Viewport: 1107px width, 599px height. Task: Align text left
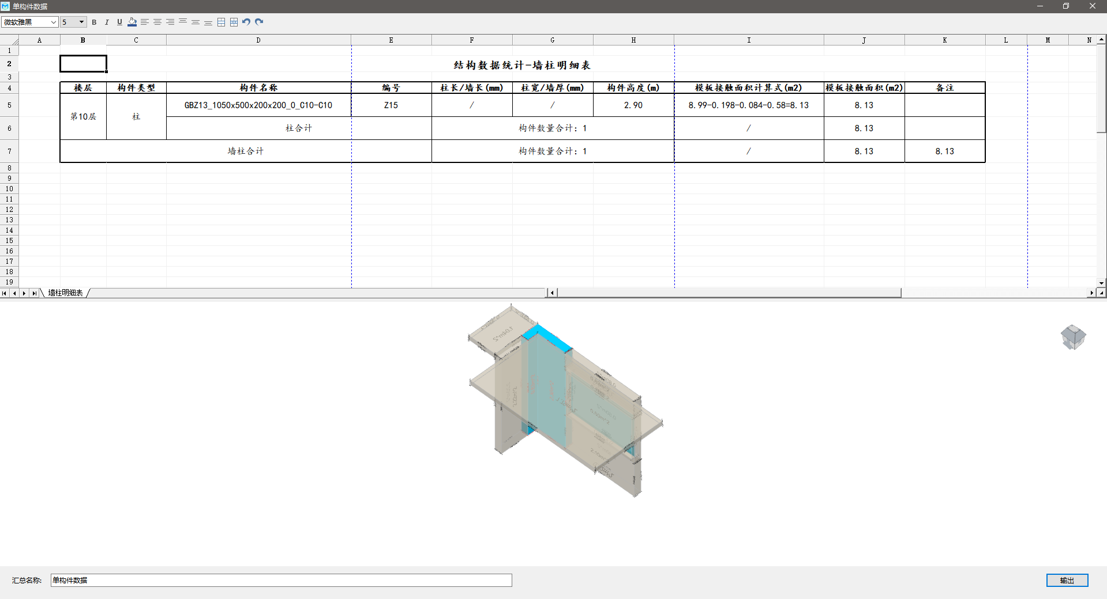click(x=145, y=22)
